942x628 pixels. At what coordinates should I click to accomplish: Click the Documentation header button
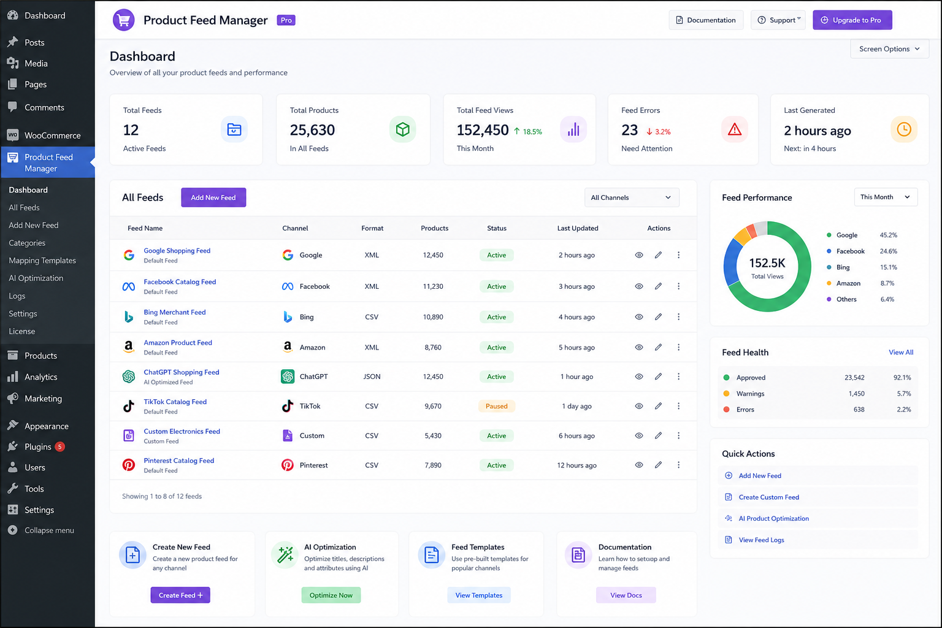(706, 20)
